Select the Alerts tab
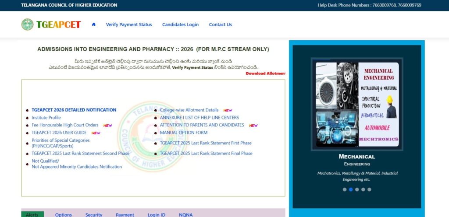Image resolution: width=449 pixels, height=217 pixels. (32, 215)
